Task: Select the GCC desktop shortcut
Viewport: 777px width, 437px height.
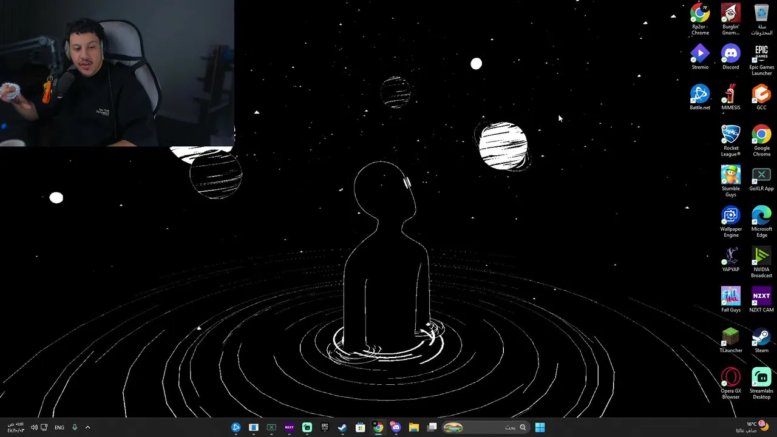Action: tap(761, 97)
